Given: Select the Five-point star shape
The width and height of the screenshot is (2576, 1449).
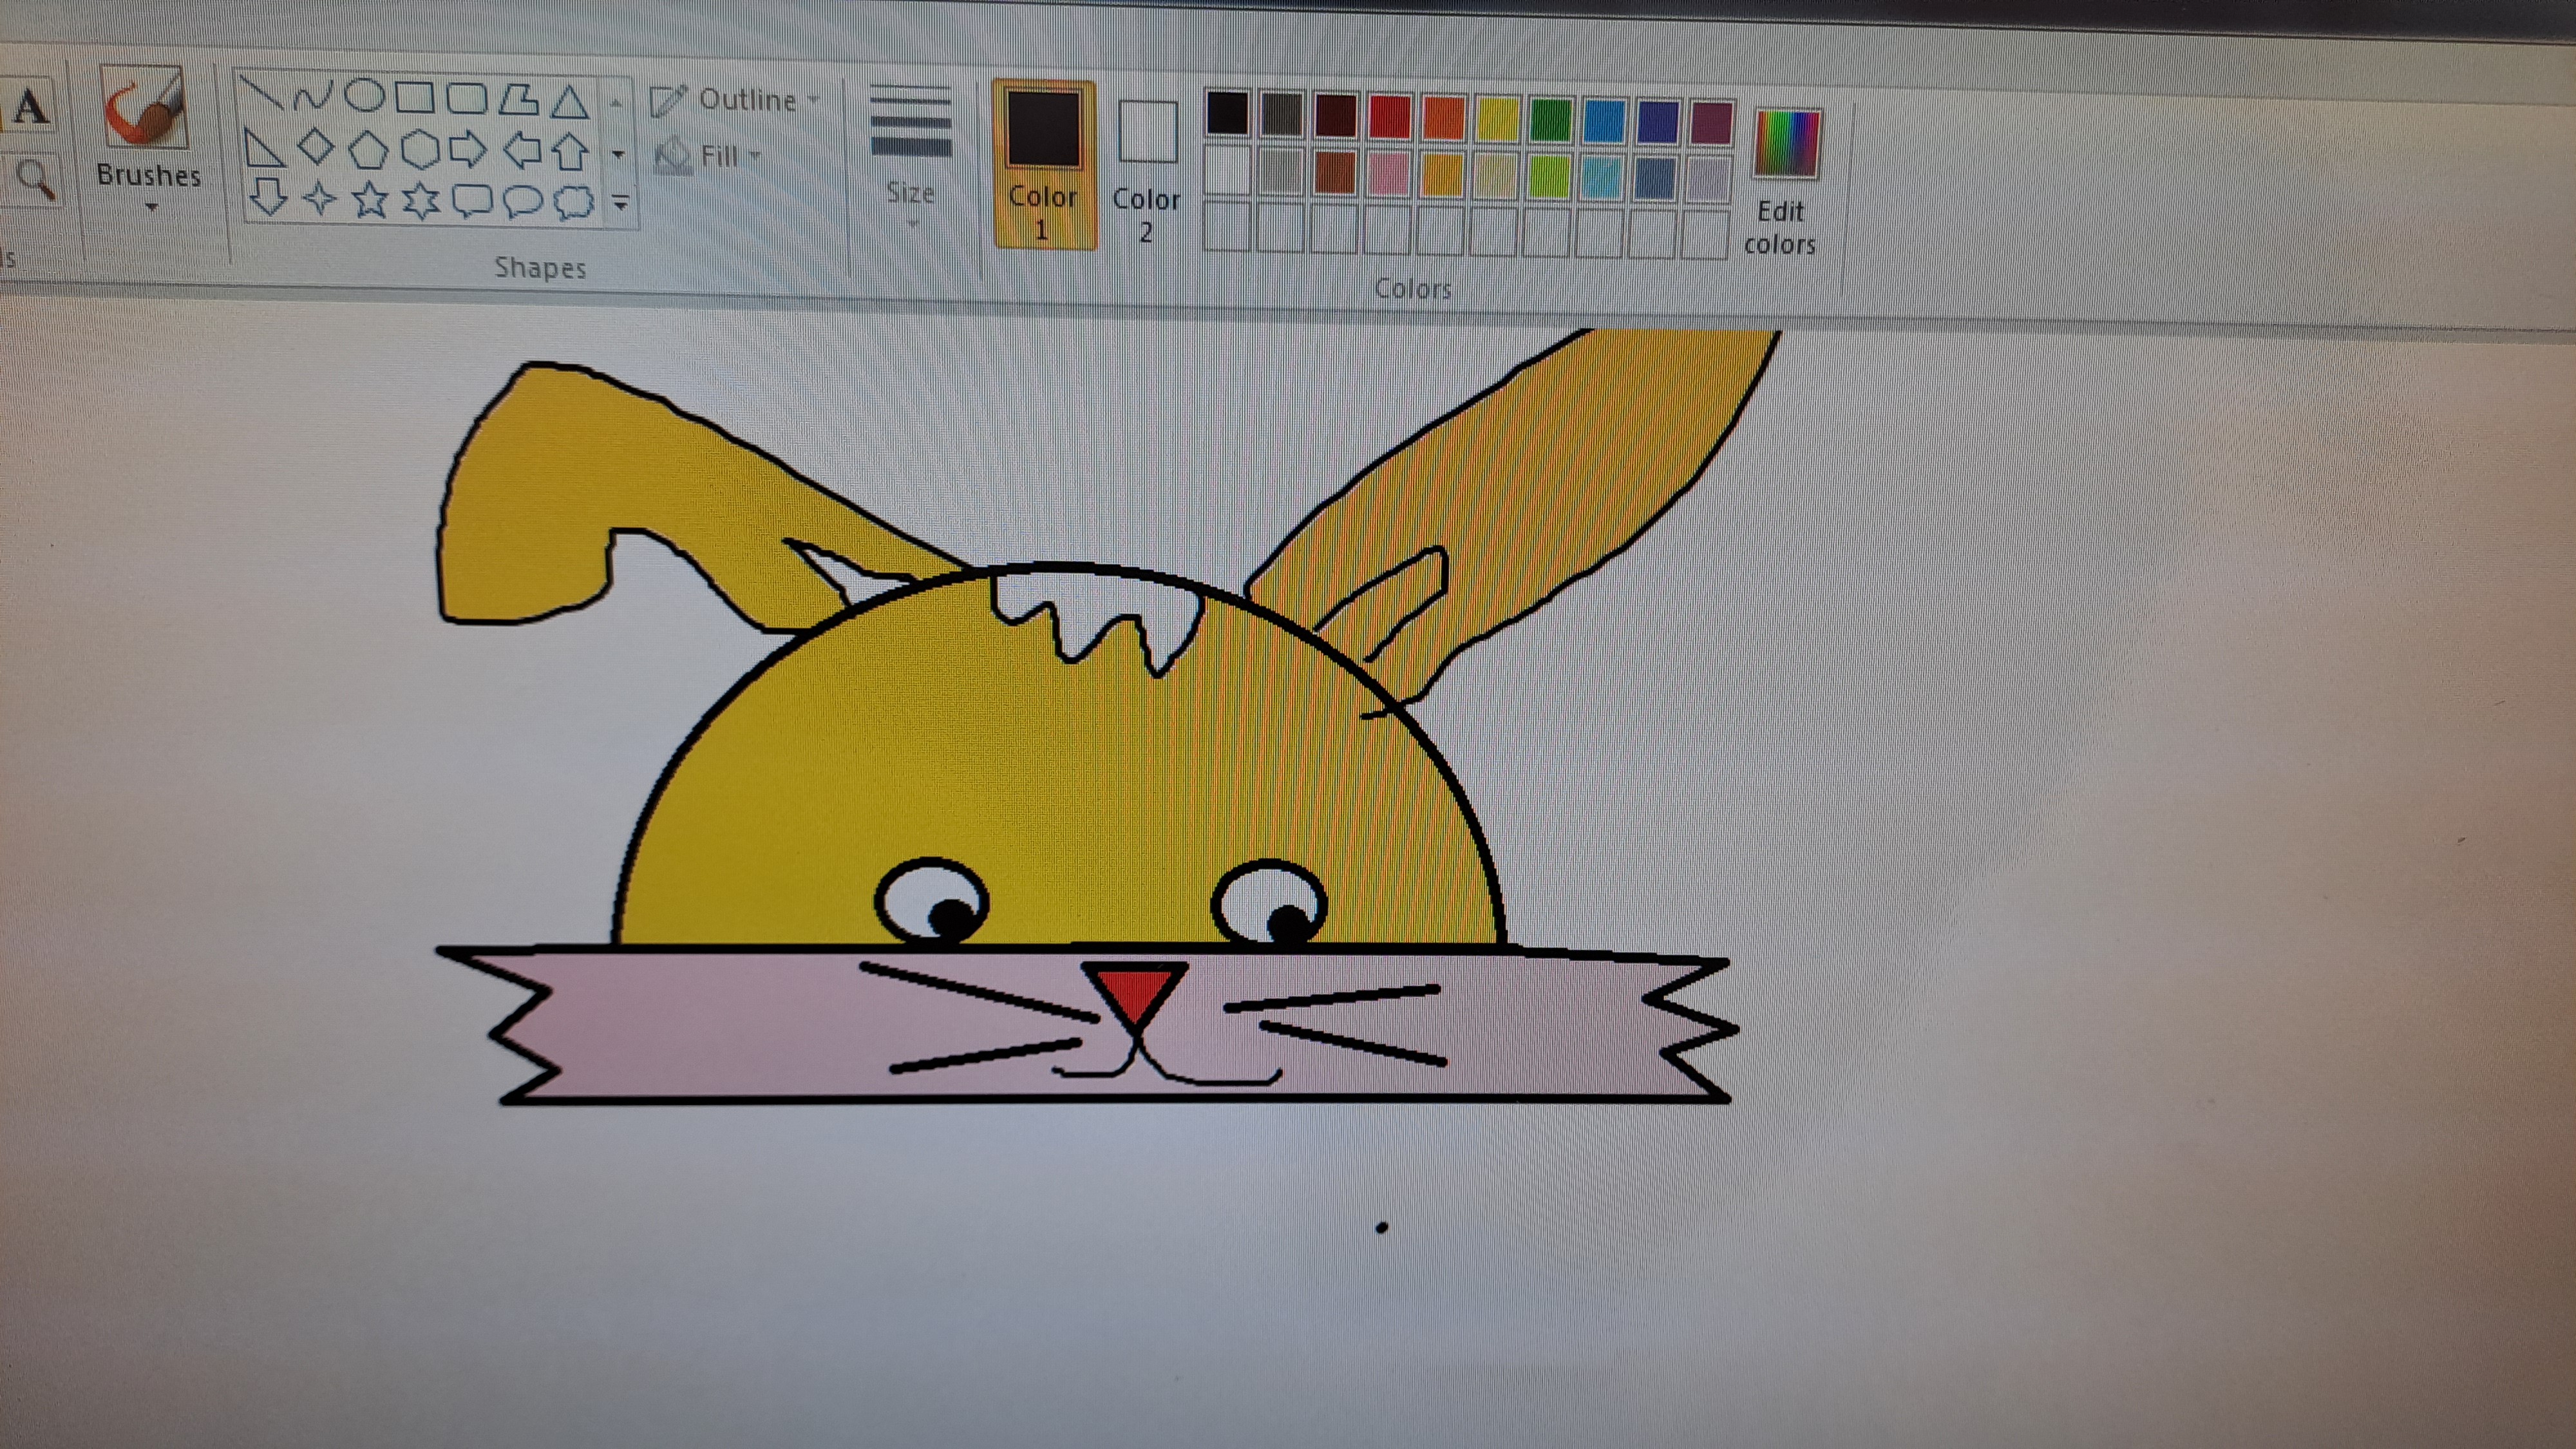Looking at the screenshot, I should click(370, 199).
